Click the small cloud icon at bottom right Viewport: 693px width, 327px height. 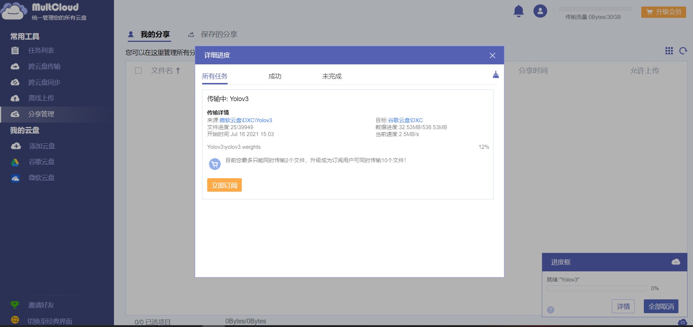[x=682, y=322]
